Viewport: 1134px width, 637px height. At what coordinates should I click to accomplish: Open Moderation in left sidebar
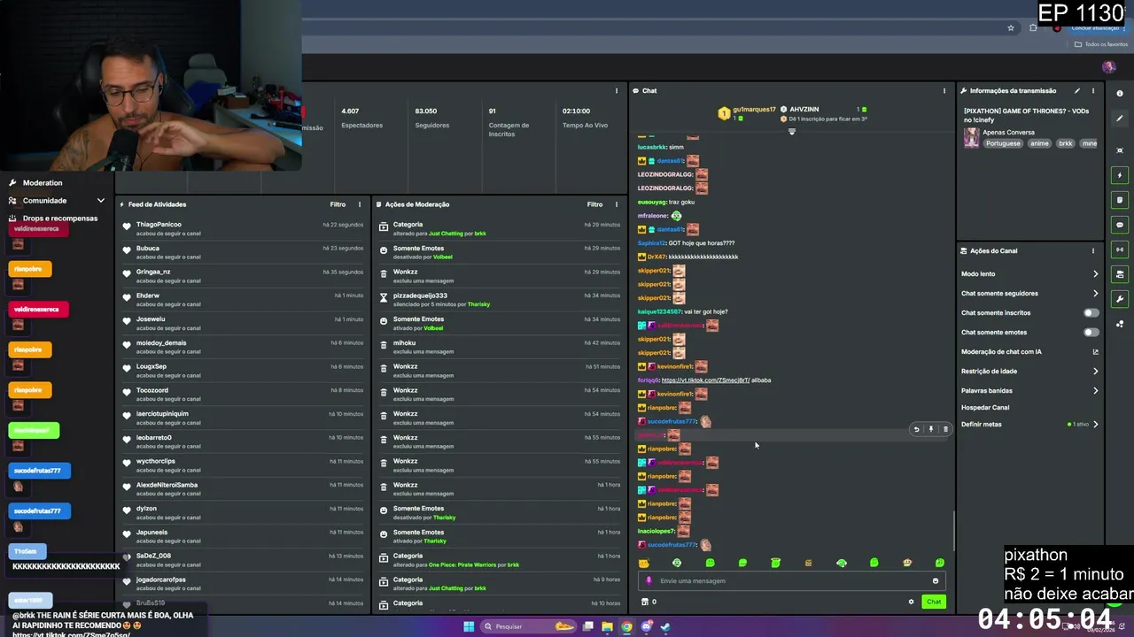pyautogui.click(x=43, y=183)
